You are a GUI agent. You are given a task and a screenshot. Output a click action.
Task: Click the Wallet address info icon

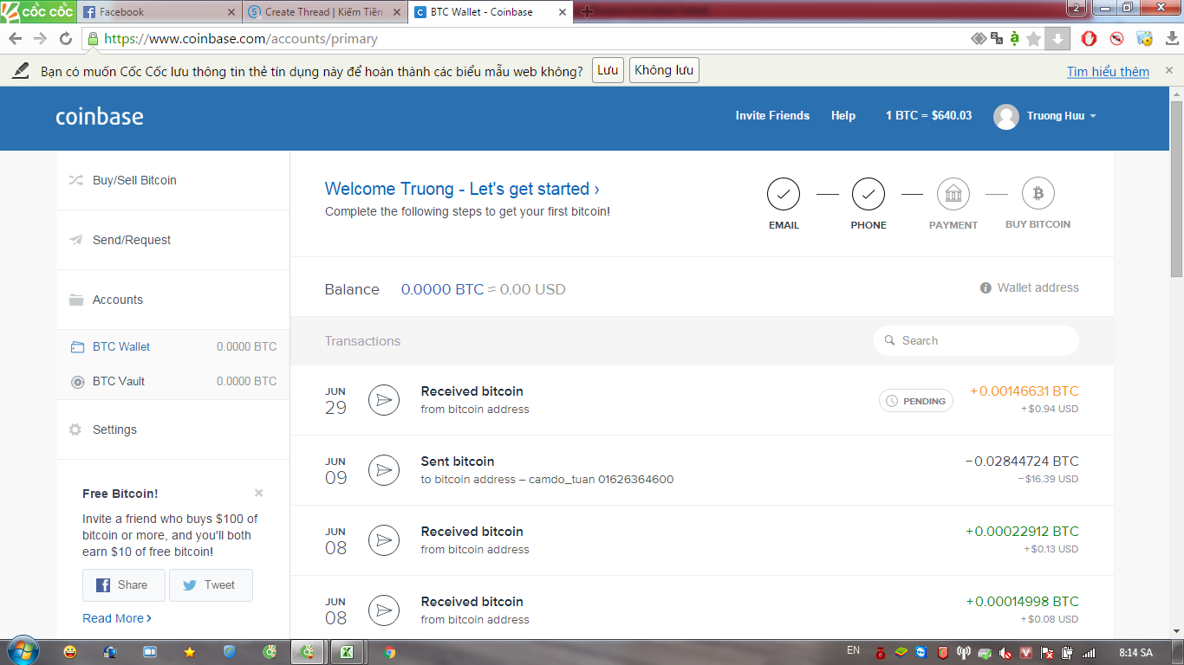coord(986,288)
